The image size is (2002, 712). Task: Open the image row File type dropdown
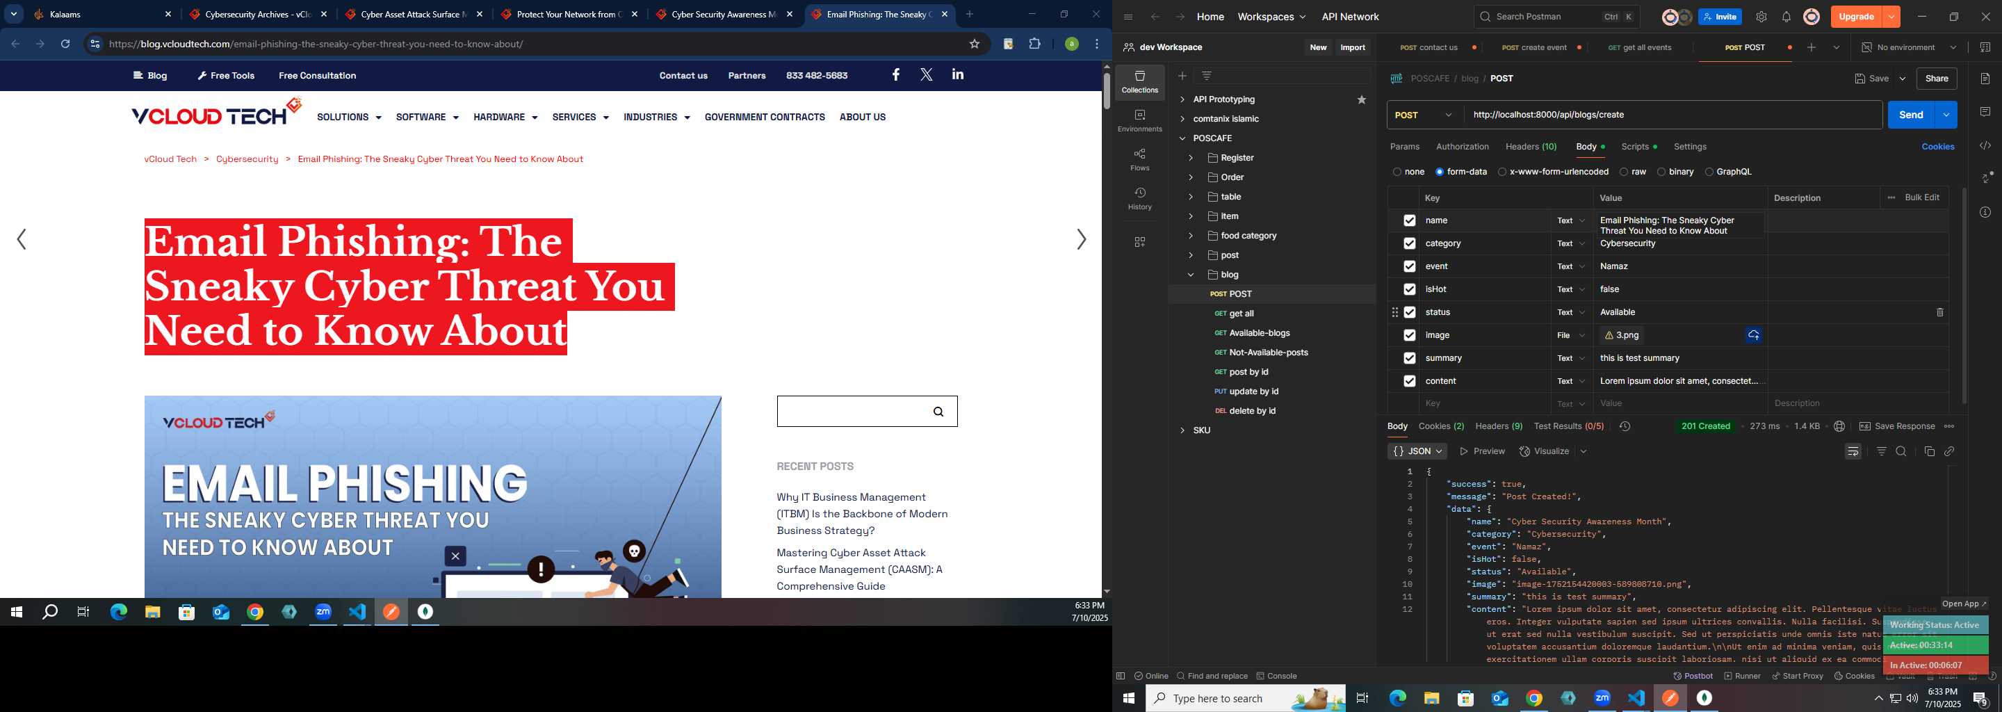click(x=1571, y=336)
